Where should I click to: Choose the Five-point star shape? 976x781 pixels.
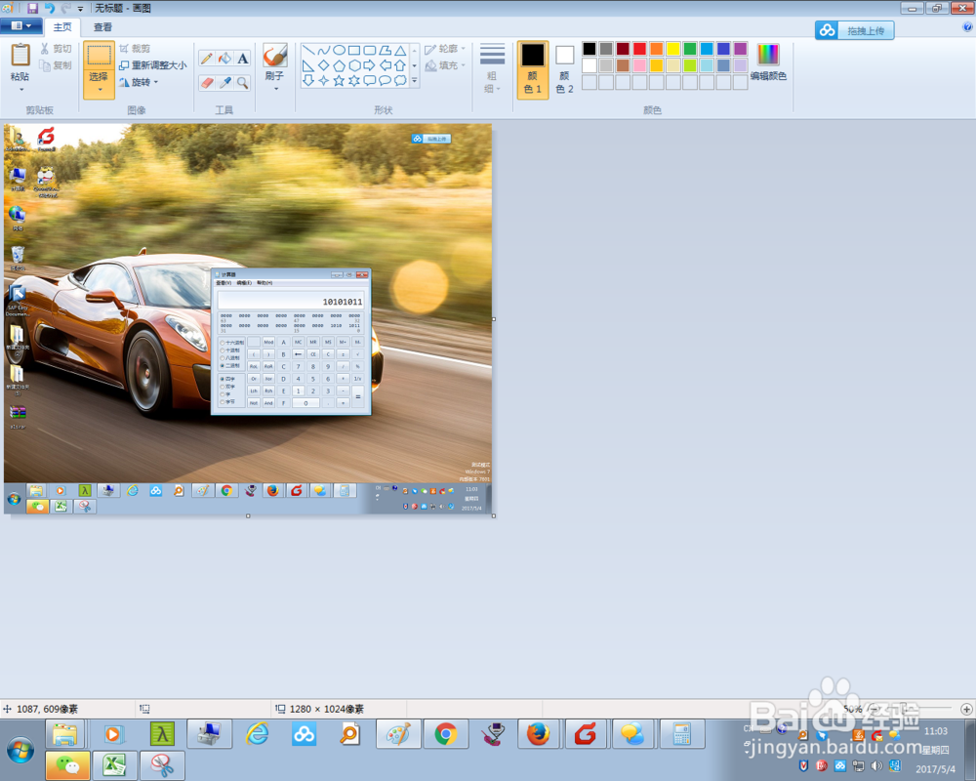tap(340, 80)
